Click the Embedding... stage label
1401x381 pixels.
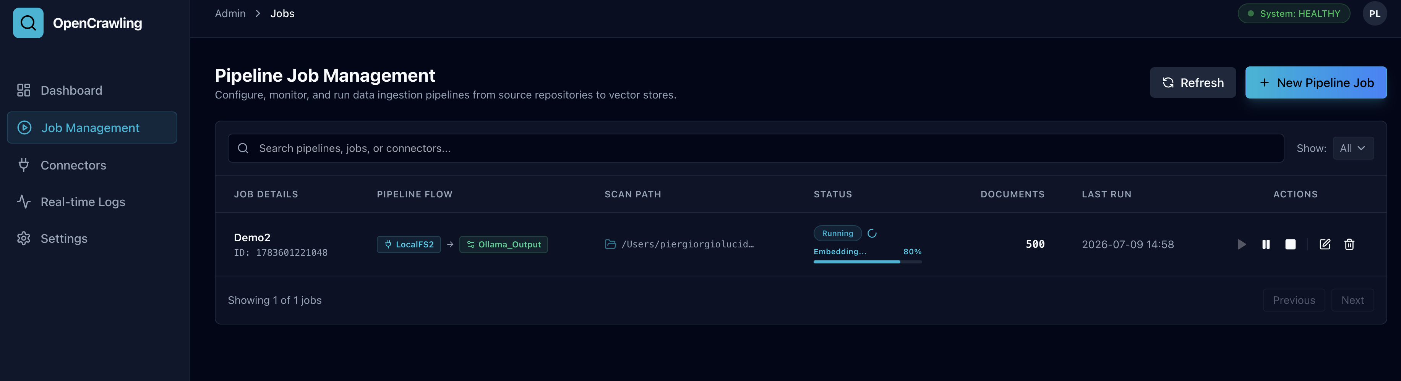[x=840, y=252]
